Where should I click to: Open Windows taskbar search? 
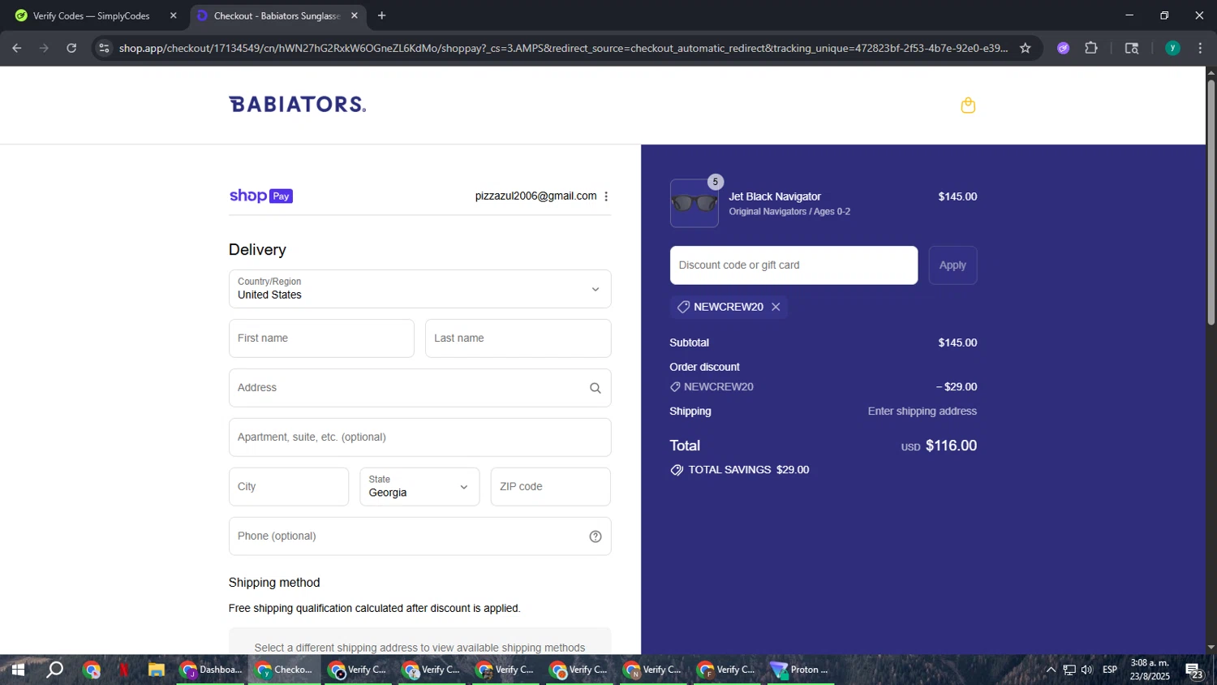pos(54,670)
